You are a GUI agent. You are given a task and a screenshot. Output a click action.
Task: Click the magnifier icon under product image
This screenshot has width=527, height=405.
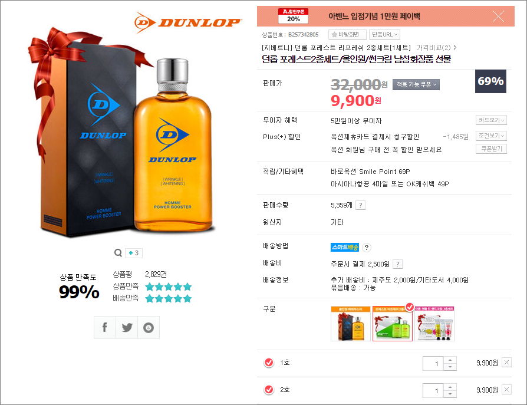(x=118, y=253)
